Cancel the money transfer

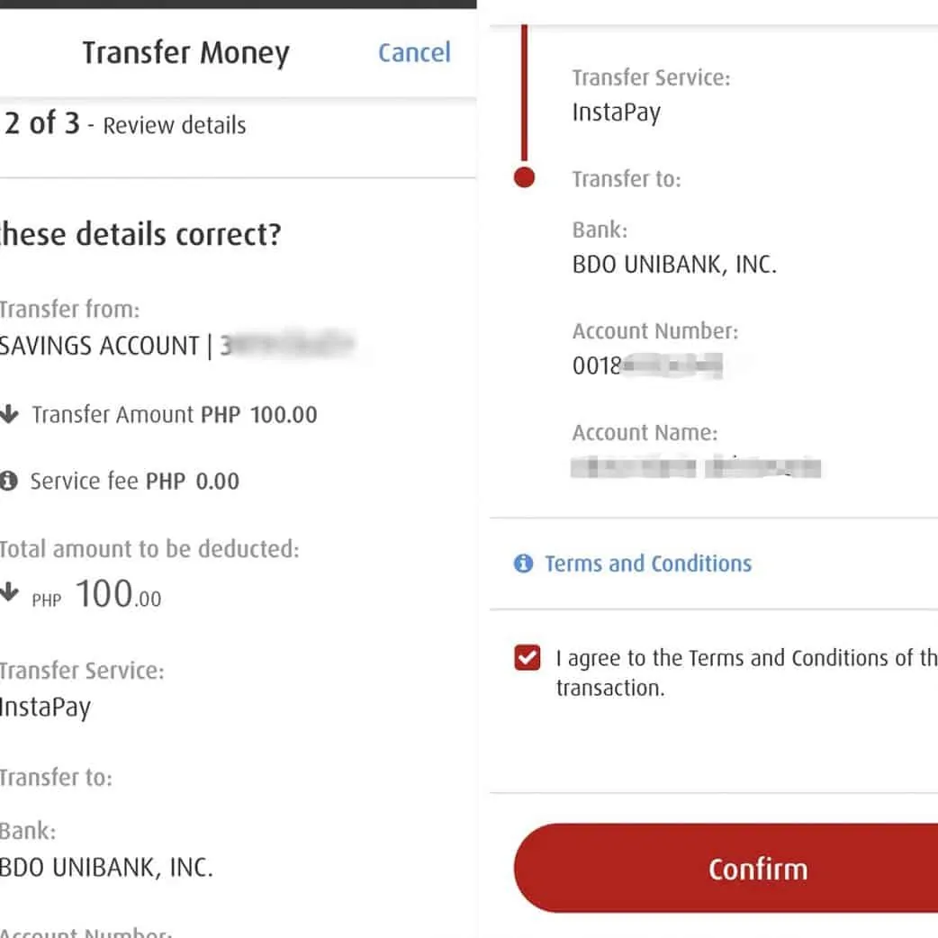pos(414,53)
